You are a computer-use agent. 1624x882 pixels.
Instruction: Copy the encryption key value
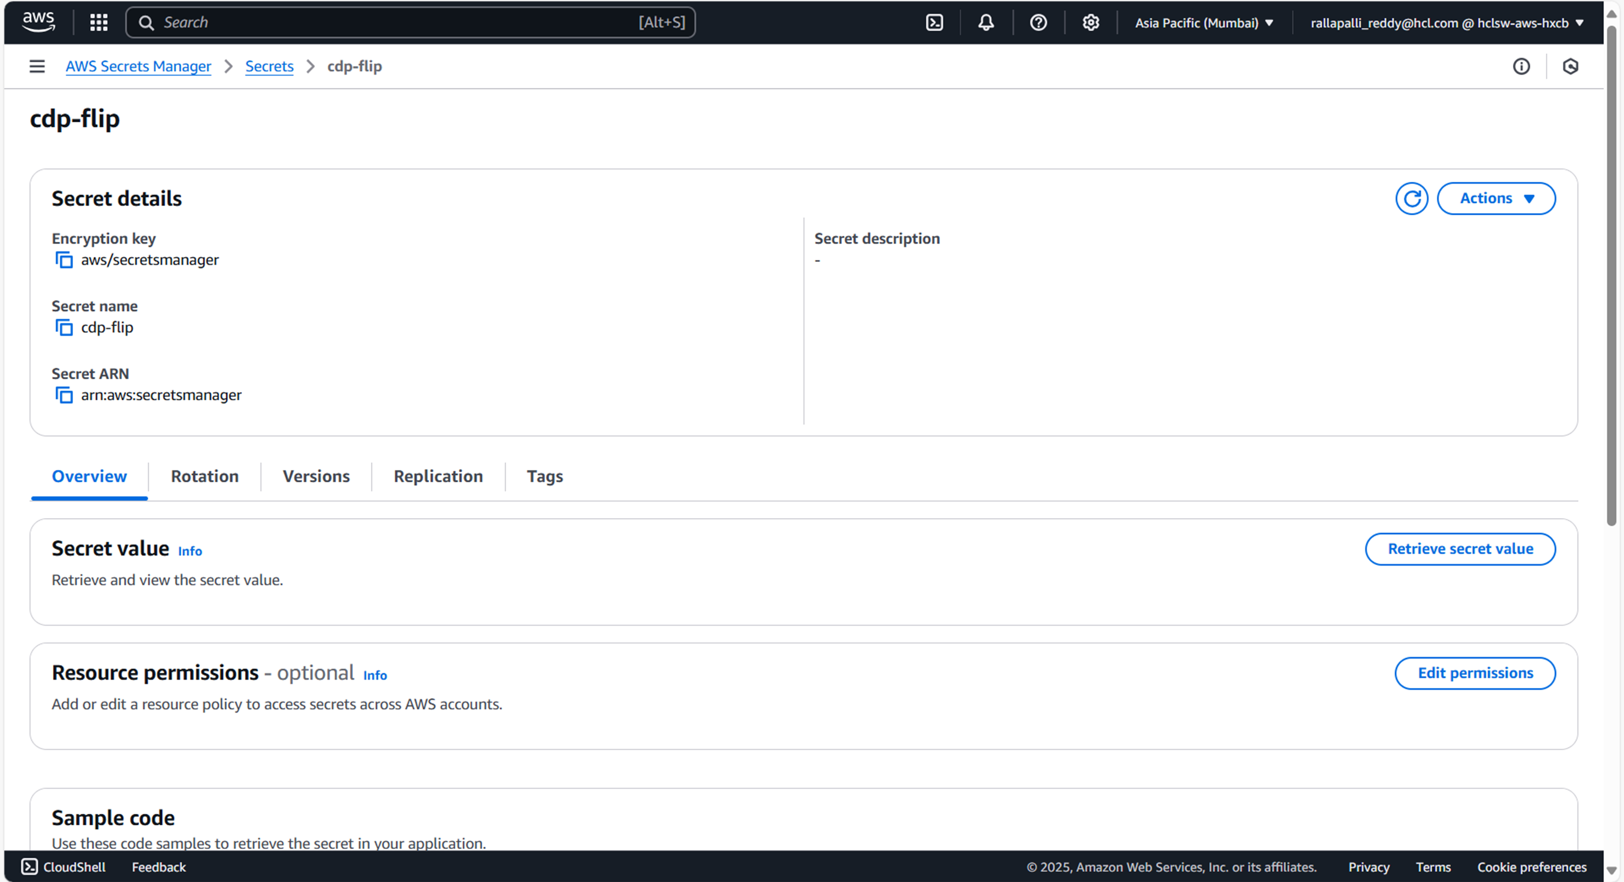tap(64, 260)
